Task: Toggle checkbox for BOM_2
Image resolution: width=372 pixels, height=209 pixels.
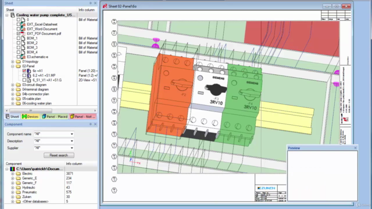Action: pos(18,43)
